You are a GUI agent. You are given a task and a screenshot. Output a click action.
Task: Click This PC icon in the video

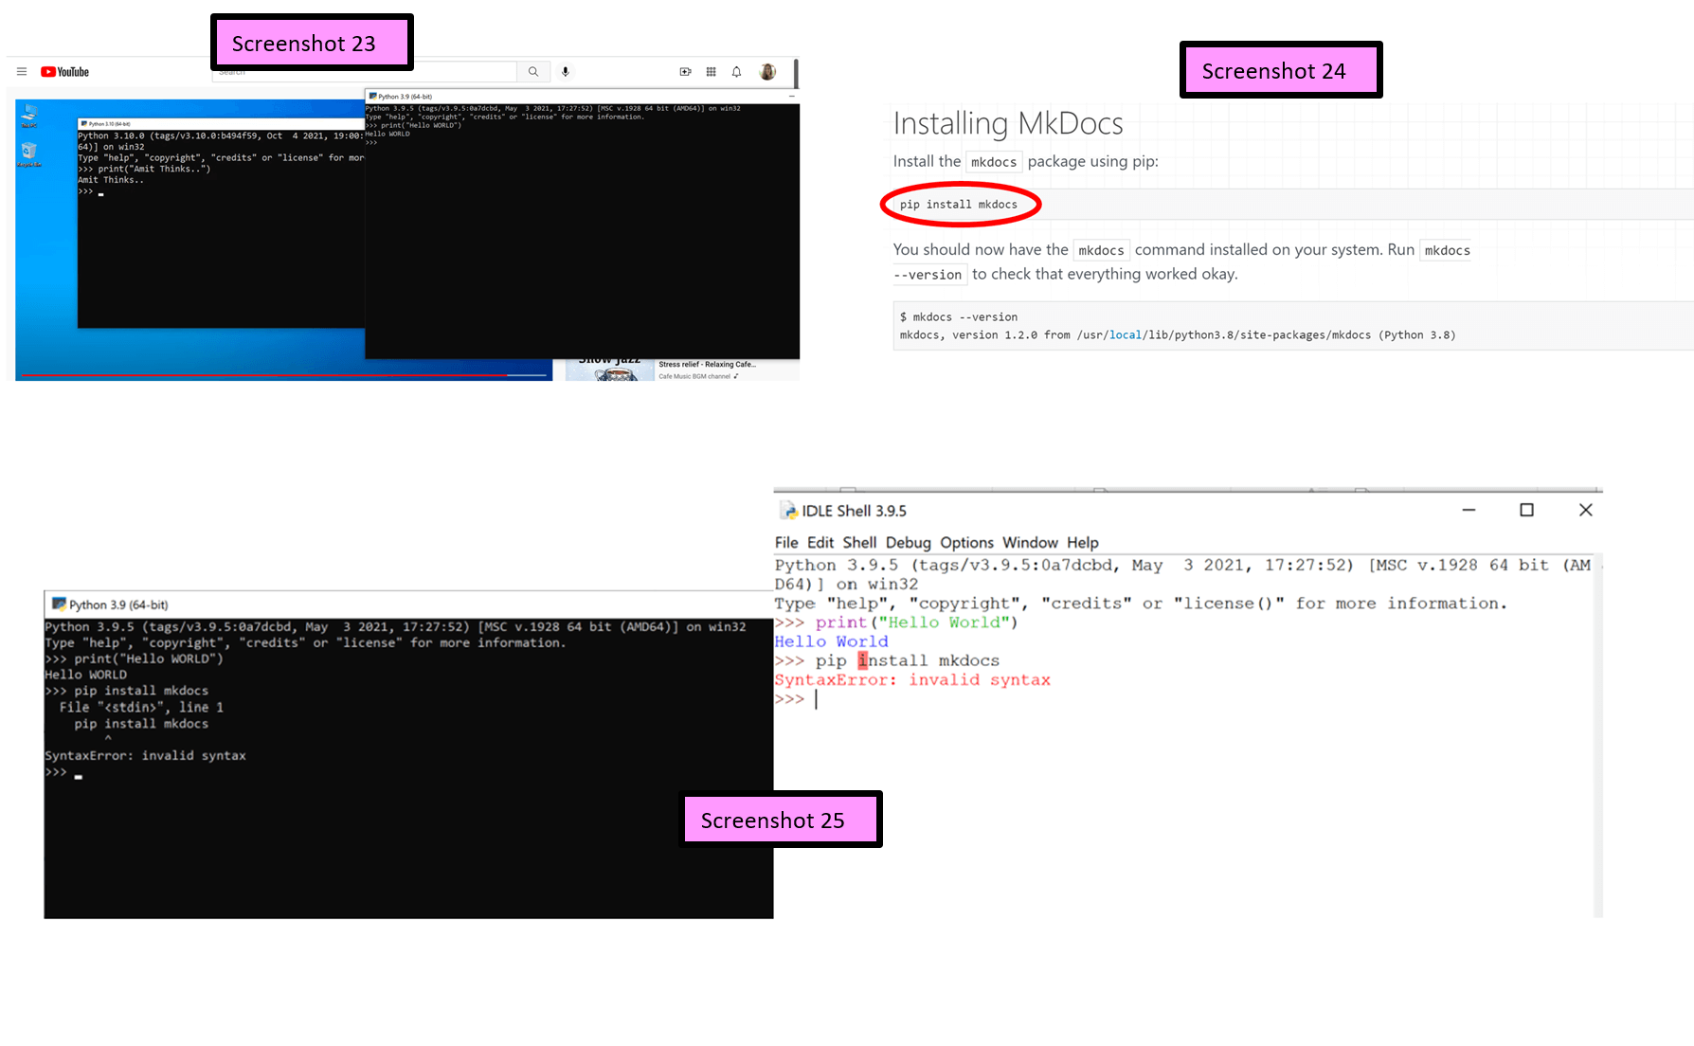29,116
